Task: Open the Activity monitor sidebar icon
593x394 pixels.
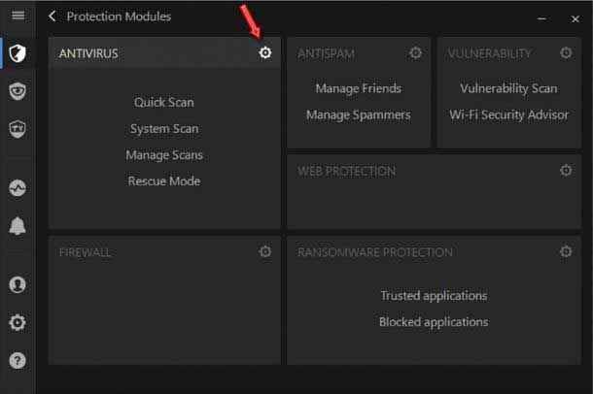Action: click(17, 188)
